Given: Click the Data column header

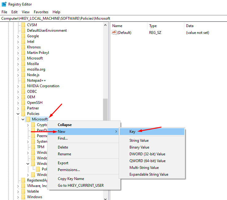Looking at the screenshot, I should pos(190,26).
